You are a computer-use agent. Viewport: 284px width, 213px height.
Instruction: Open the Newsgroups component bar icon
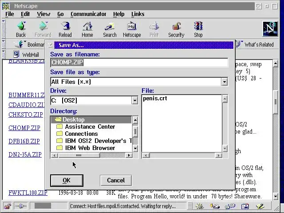[230, 206]
